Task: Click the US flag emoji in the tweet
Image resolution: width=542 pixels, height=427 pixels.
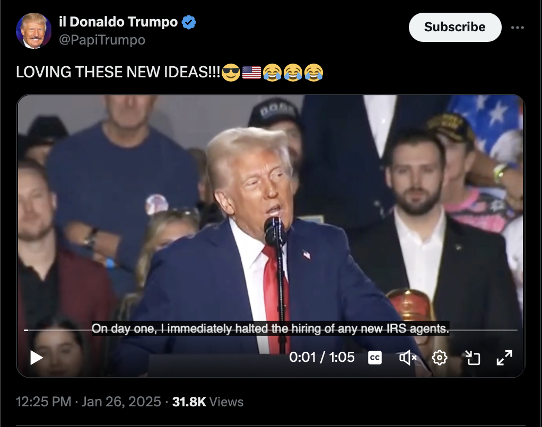Action: pos(251,73)
